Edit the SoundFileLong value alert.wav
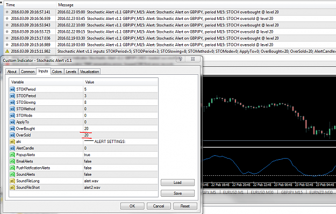 pos(120,181)
